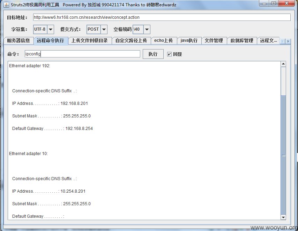The image size is (298, 231).
Task: Close the Struts2 tool window
Action: (x=287, y=3)
